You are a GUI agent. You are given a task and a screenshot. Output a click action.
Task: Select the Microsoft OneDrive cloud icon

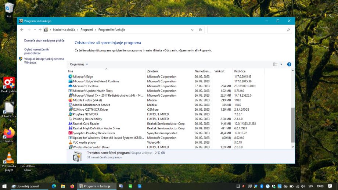[x=70, y=86]
